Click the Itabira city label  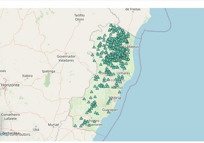tap(27, 76)
